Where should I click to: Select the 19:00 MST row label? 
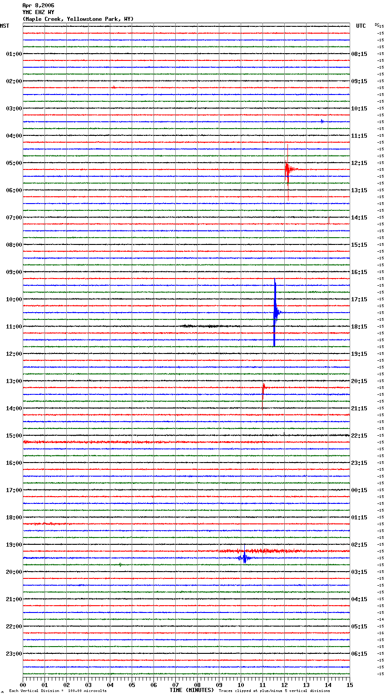coord(14,544)
